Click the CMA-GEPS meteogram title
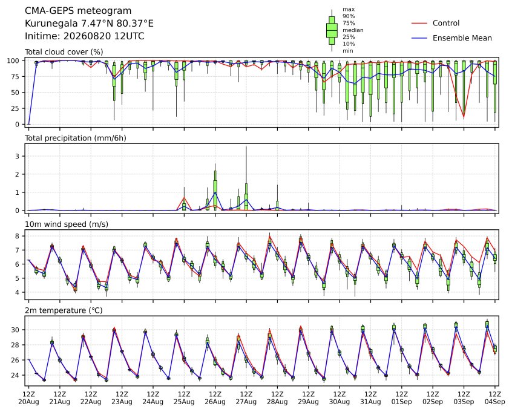The width and height of the screenshot is (512, 412). click(78, 11)
